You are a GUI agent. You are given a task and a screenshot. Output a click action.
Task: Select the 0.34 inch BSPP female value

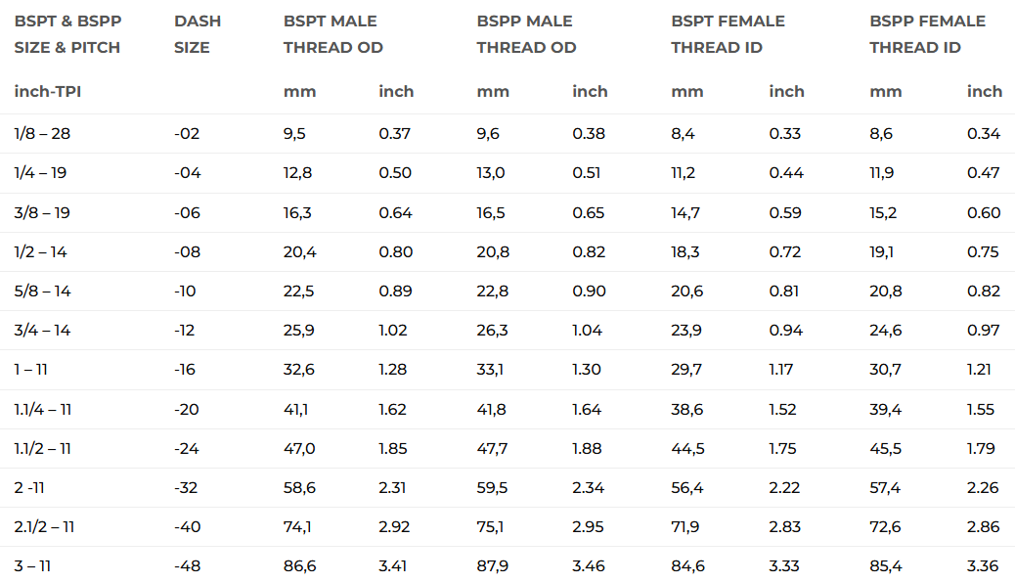(x=984, y=134)
